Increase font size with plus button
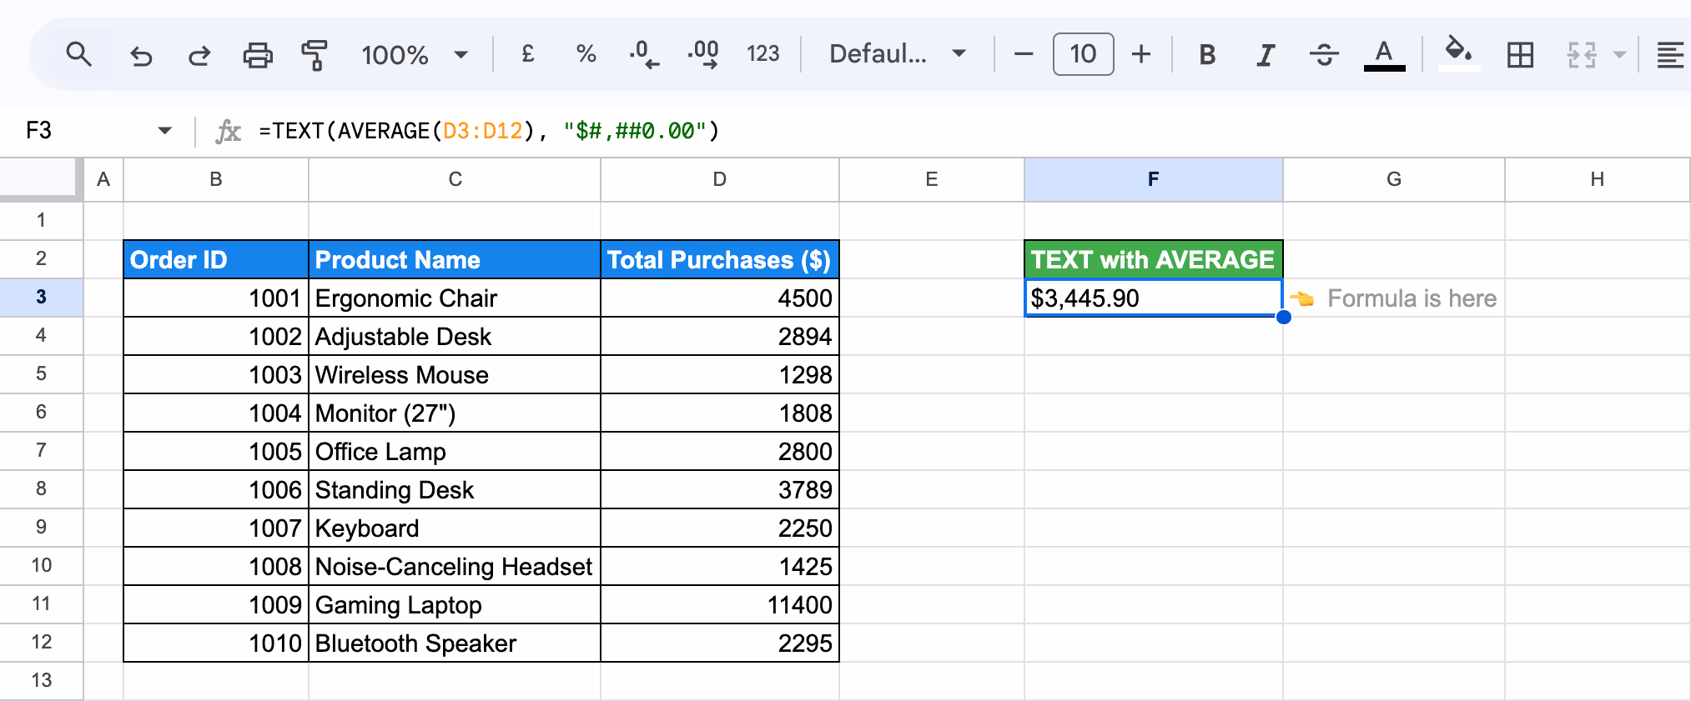Viewport: 1691px width, 701px height. pyautogui.click(x=1140, y=54)
